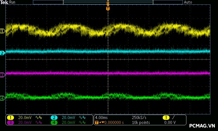Click the magenta channel 3 badge

[10, 123]
